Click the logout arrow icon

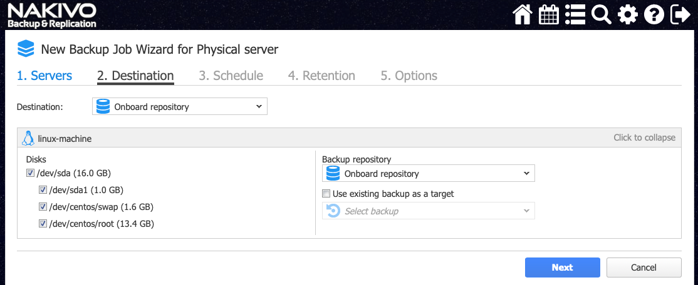(x=680, y=14)
